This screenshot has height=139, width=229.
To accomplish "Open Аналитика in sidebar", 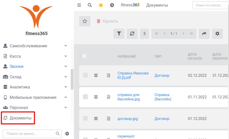I will 20,87.
